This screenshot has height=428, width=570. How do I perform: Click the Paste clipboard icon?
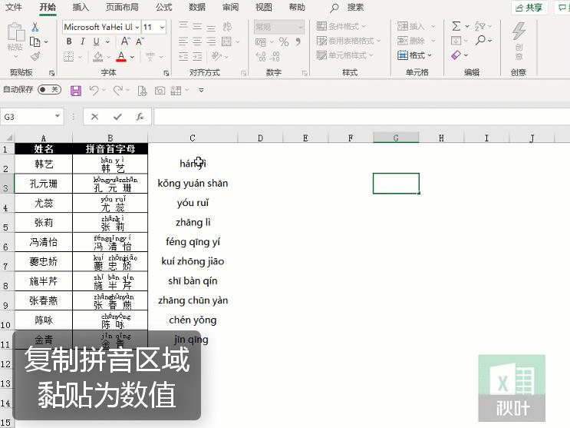pos(15,32)
